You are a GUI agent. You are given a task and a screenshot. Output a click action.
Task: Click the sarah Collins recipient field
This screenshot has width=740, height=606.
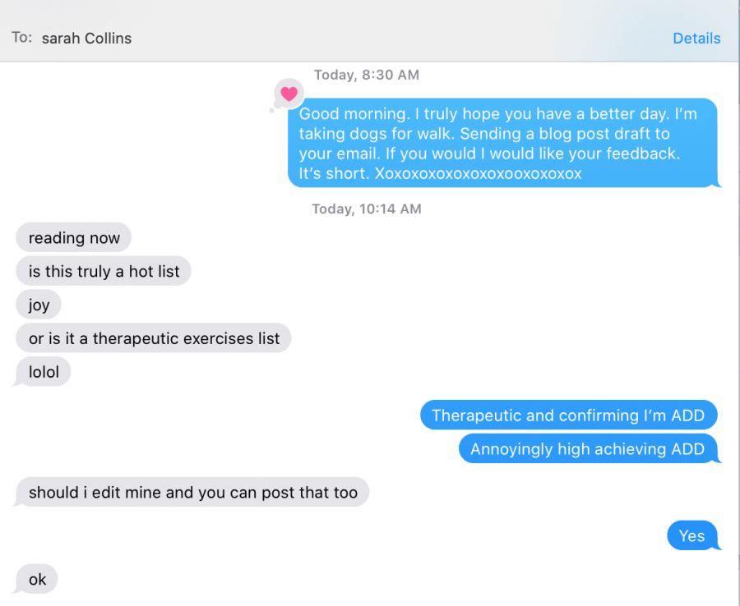coord(86,38)
